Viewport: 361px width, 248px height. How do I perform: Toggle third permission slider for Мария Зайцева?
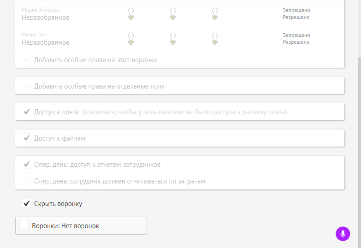[x=215, y=14]
